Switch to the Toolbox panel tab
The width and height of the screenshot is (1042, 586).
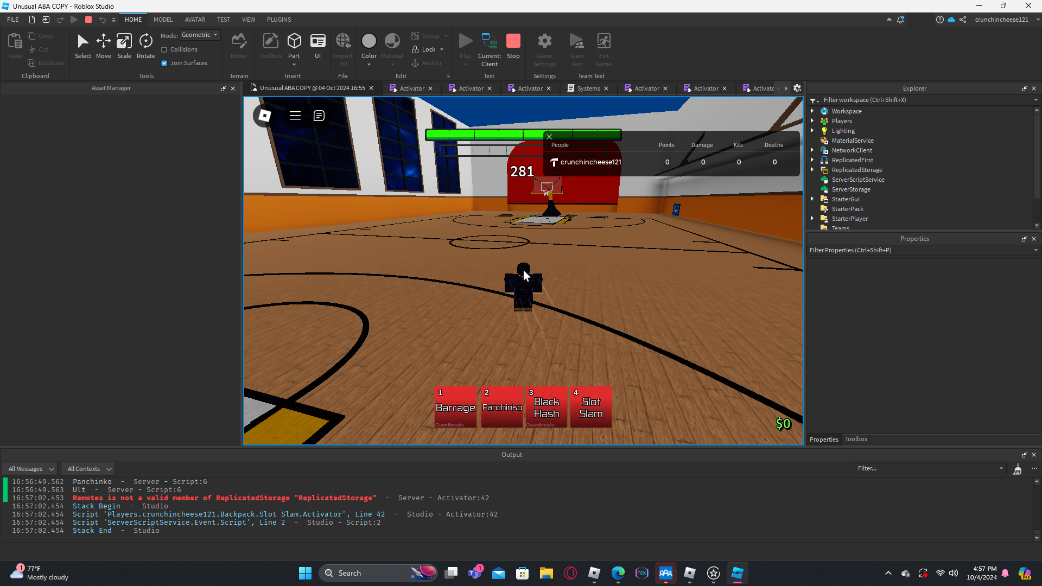856,439
